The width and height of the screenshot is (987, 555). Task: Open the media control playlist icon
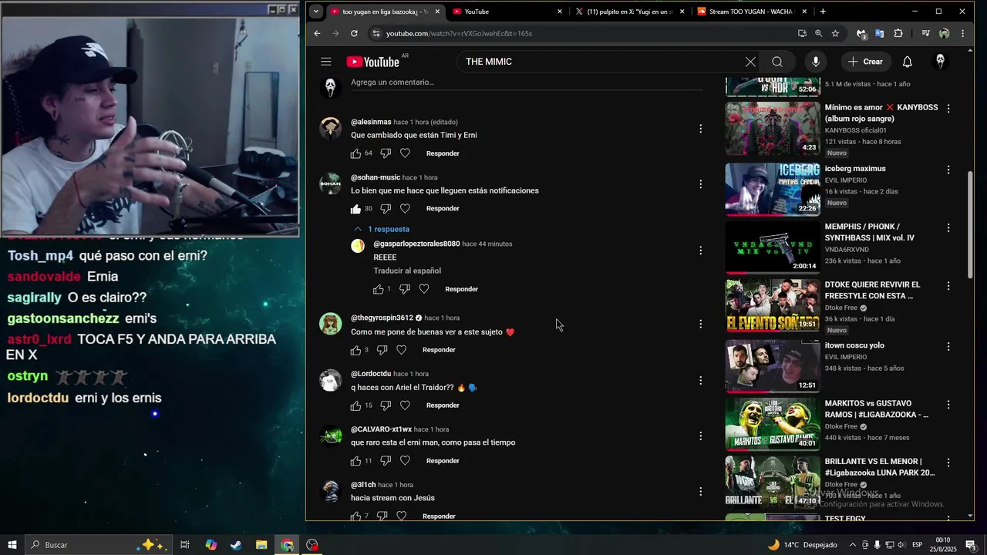[x=925, y=33]
